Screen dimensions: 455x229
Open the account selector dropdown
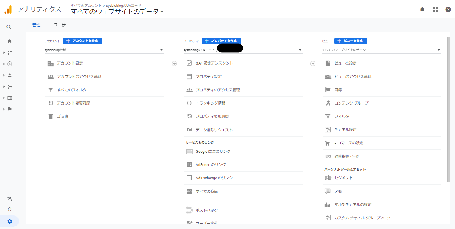click(104, 50)
